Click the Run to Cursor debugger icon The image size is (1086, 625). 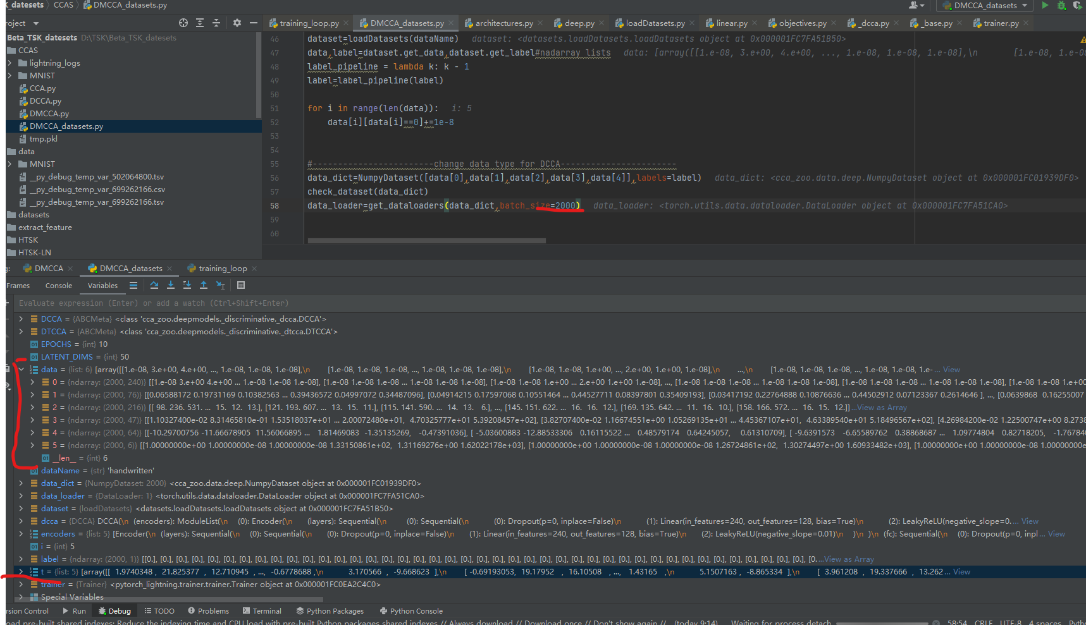[x=220, y=286]
